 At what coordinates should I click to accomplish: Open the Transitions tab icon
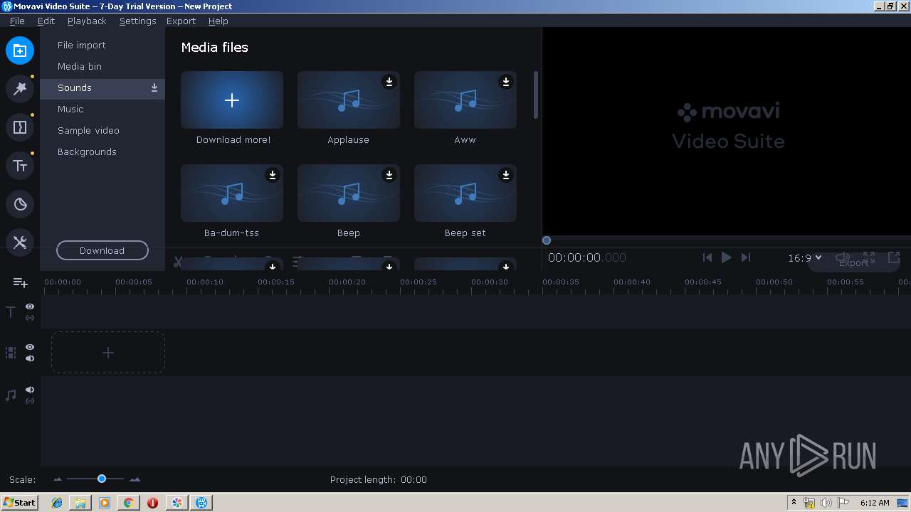coord(20,127)
